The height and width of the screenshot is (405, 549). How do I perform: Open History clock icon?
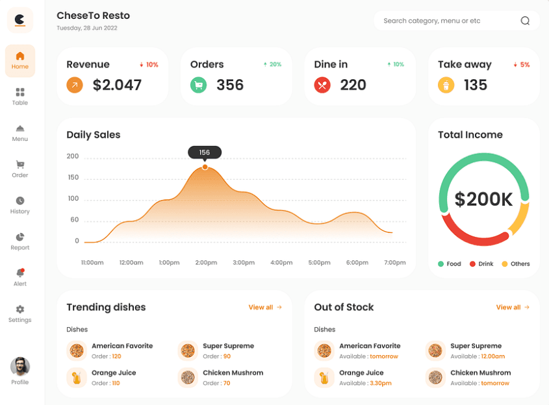pyautogui.click(x=20, y=201)
